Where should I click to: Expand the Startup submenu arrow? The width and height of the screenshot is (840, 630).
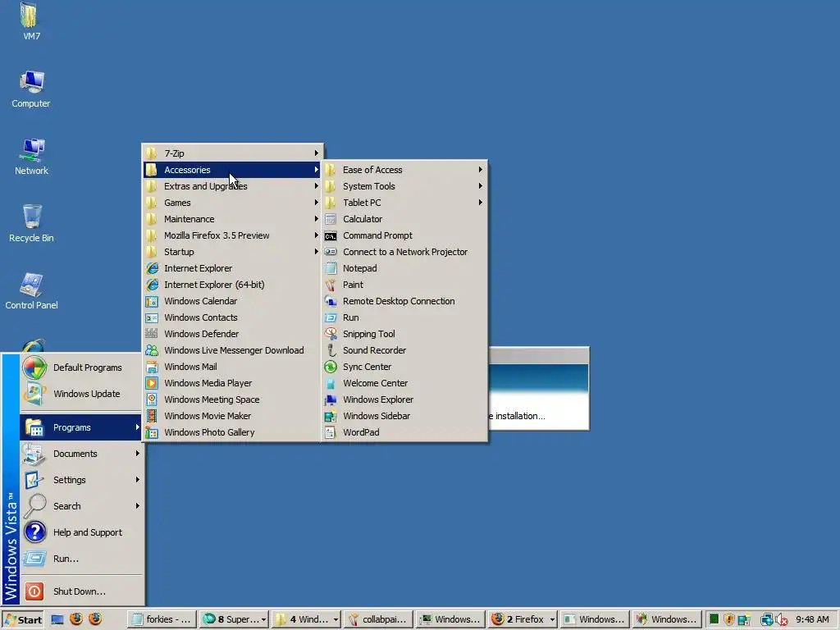pyautogui.click(x=316, y=252)
